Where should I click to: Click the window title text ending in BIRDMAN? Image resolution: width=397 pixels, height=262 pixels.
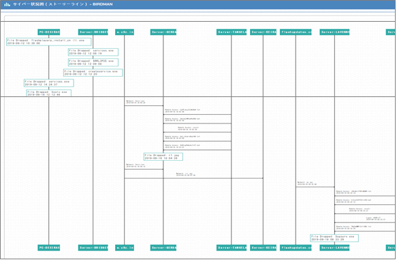point(63,4)
